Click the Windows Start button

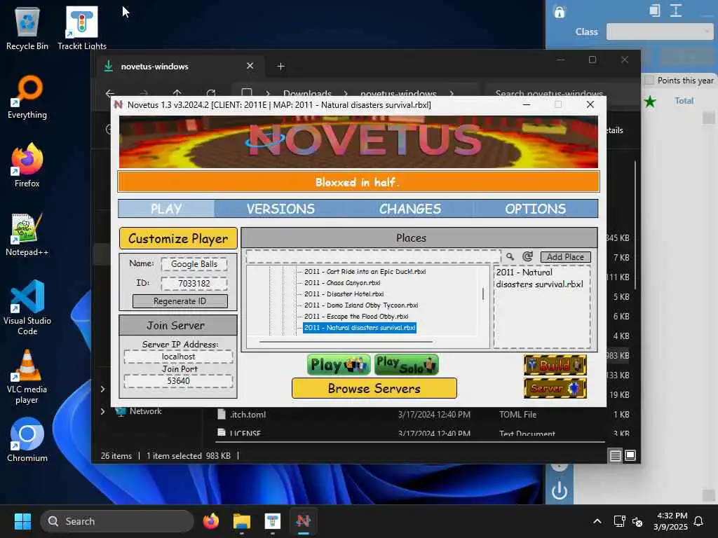tap(22, 521)
